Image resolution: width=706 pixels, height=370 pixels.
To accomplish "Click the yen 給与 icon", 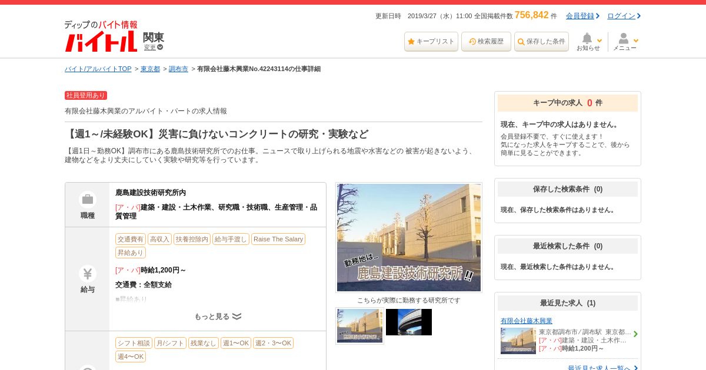I will 88,274.
